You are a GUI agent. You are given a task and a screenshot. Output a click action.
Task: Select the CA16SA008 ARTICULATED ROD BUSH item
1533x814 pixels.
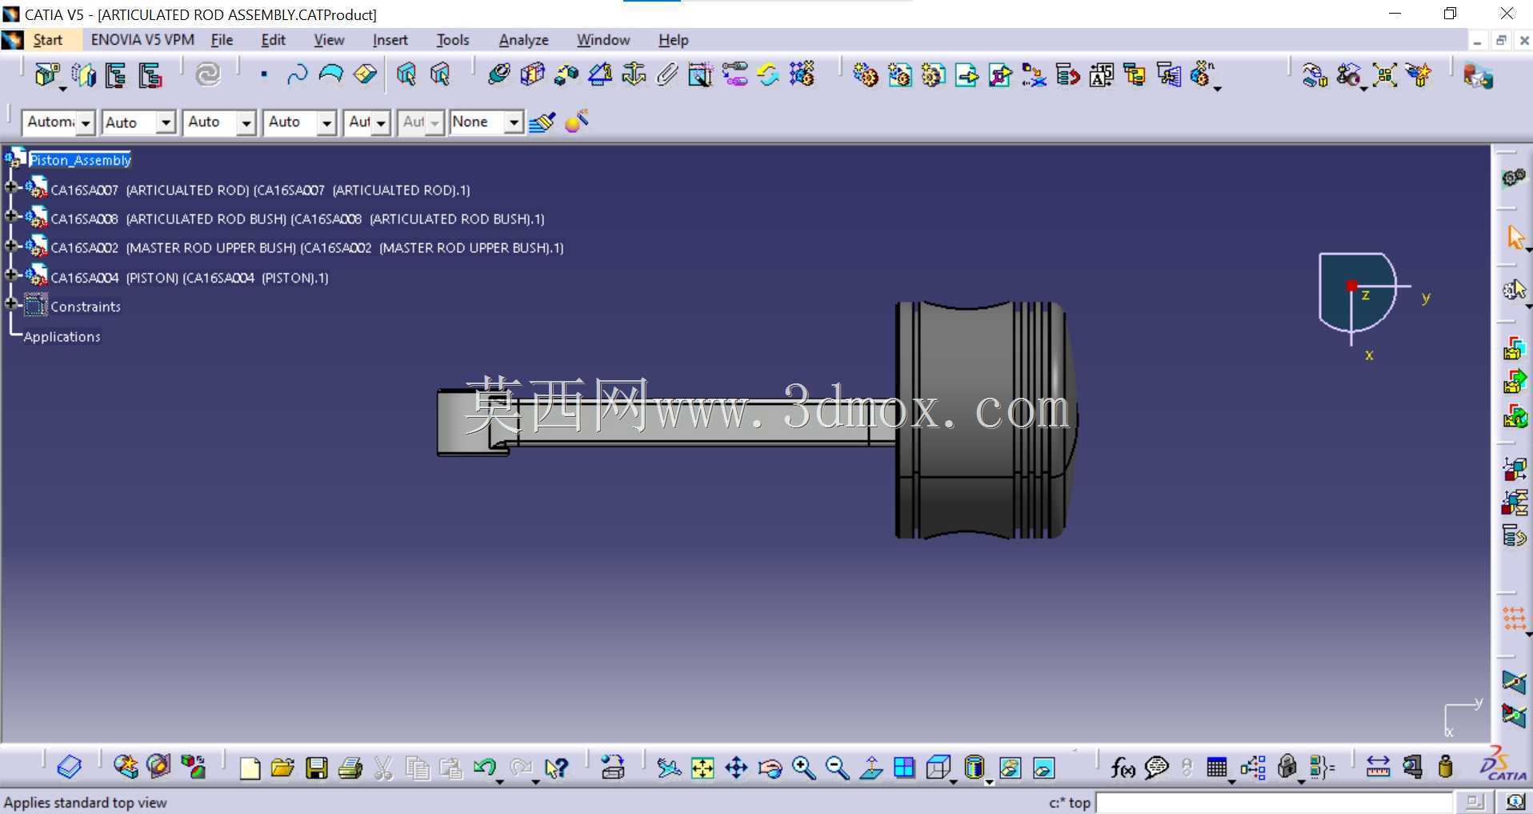297,219
